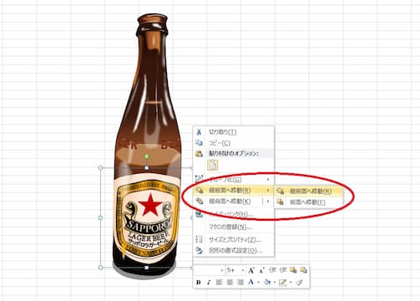Apply shape outline pen color
The height and width of the screenshot is (301, 420).
point(283,283)
